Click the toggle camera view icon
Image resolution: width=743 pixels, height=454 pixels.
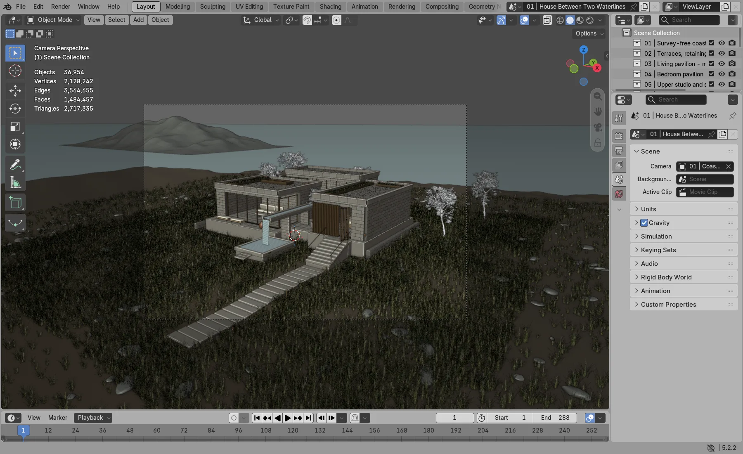click(597, 128)
